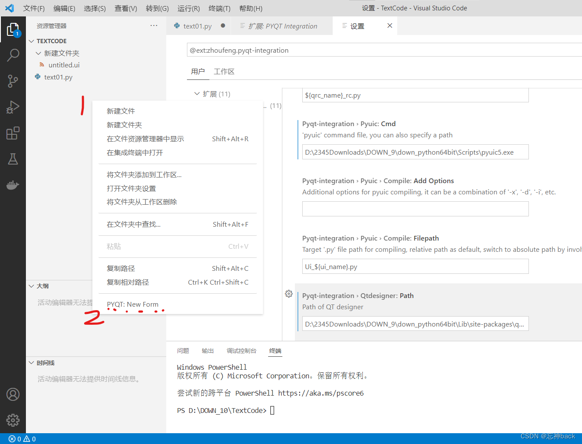
Task: Click the ${qrc_name}_rc.py input field
Action: click(x=415, y=95)
